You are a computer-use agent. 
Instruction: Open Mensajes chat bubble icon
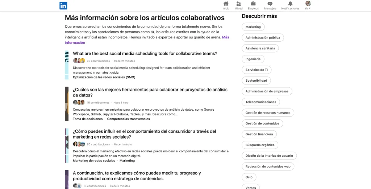click(270, 4)
